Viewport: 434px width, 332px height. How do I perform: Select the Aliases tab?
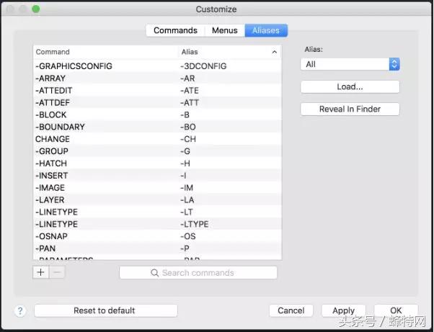[x=266, y=30]
